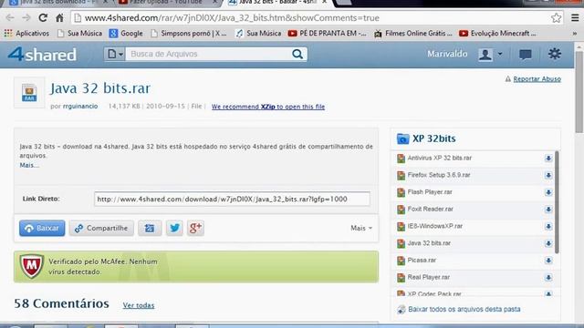Open Chrome hamburger menu
584x328 pixels.
click(x=575, y=17)
